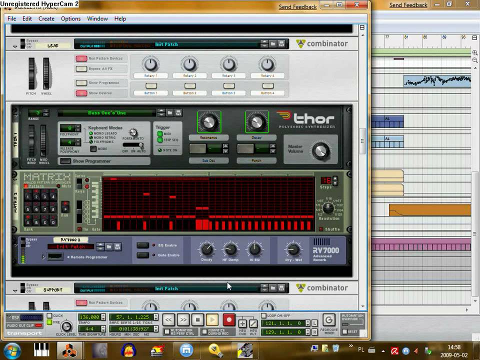Jump to the left locator L button
480x360 pixels.
(x=314, y=323)
